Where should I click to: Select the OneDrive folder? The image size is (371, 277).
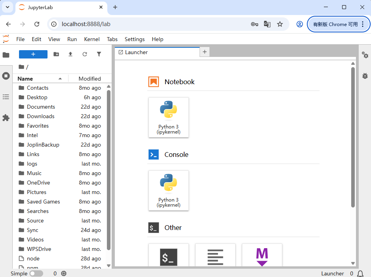coord(60,183)
